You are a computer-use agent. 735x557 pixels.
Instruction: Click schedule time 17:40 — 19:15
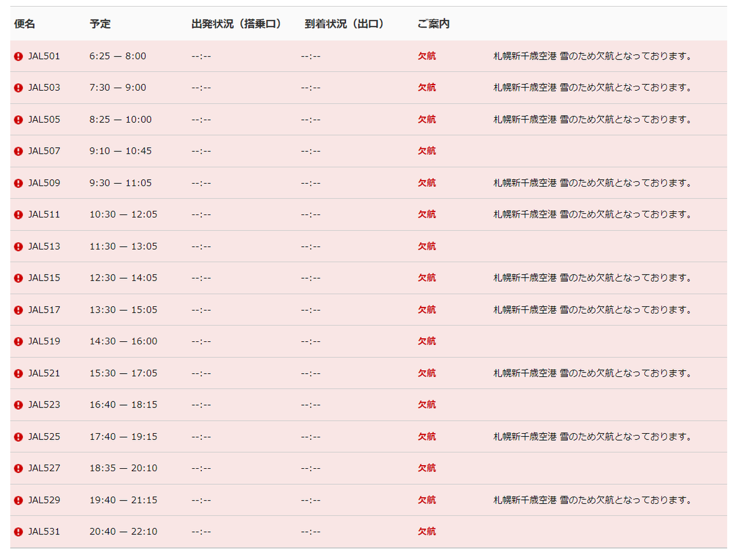coord(123,436)
